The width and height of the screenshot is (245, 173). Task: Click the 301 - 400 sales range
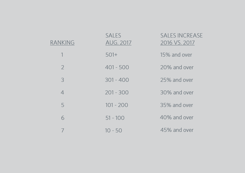click(x=117, y=80)
